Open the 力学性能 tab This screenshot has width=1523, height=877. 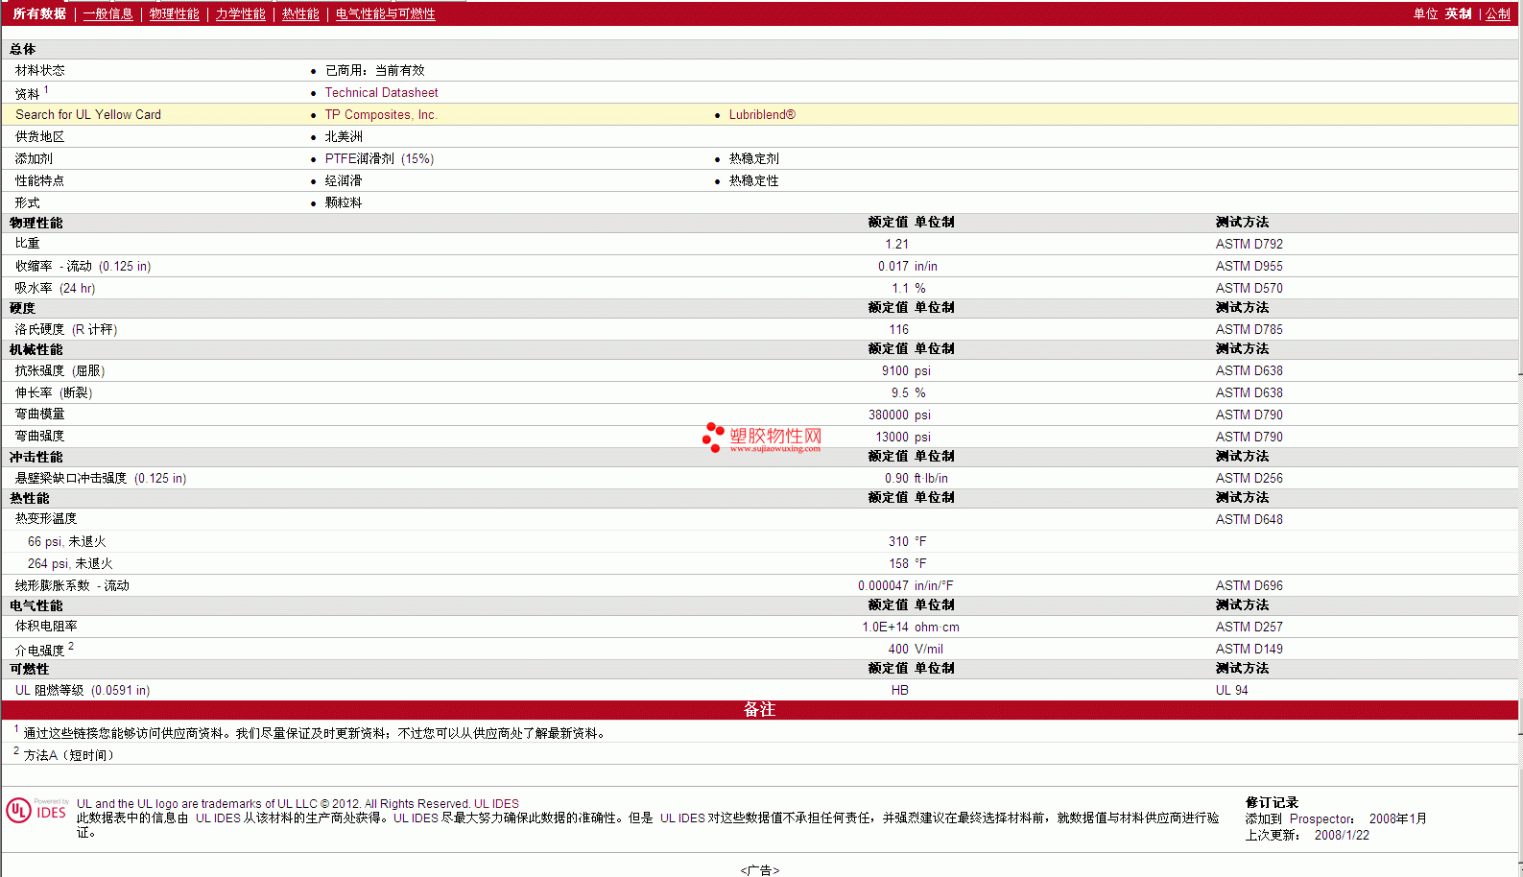(x=240, y=13)
